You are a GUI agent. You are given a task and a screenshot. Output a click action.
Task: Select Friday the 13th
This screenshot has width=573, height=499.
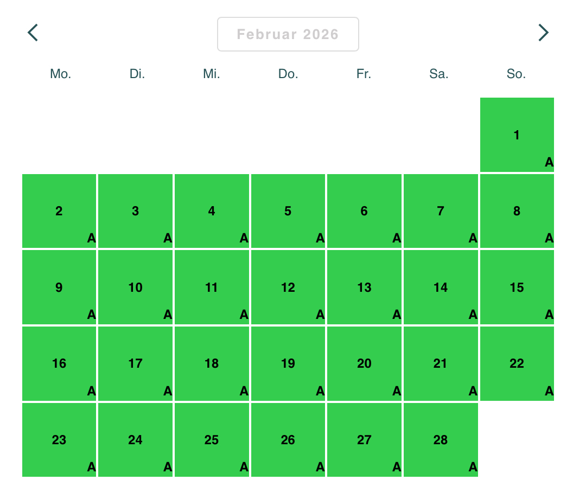tap(364, 287)
